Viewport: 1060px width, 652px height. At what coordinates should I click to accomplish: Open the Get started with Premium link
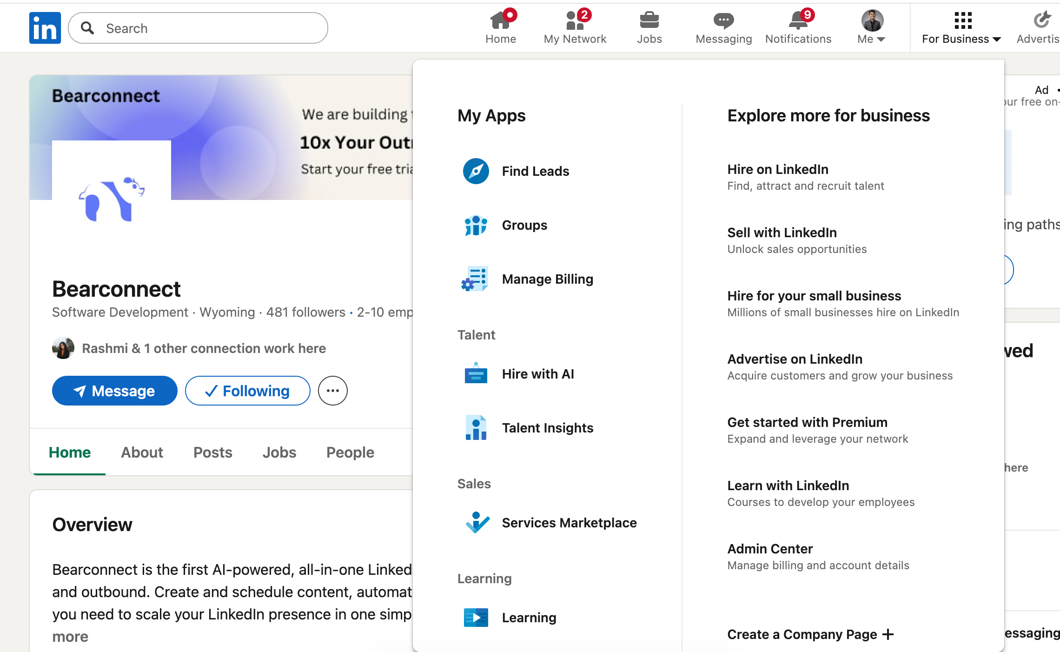[x=807, y=422]
